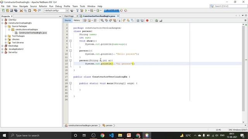The width and height of the screenshot is (248, 139).
Task: Click the Shift Line Right icon
Action: pyautogui.click(x=142, y=20)
